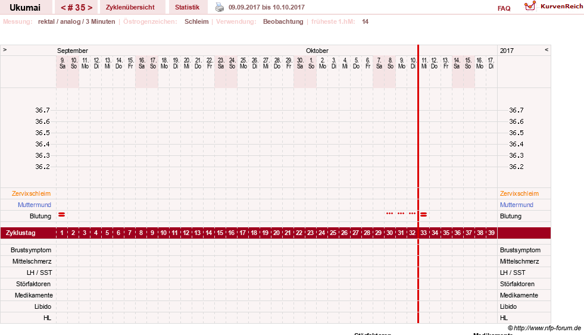This screenshot has width=584, height=335.
Task: Click the left Muttermund label
Action: tap(35, 205)
